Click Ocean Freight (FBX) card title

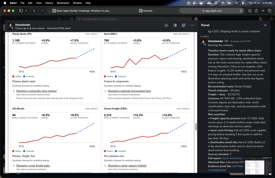[115, 109]
